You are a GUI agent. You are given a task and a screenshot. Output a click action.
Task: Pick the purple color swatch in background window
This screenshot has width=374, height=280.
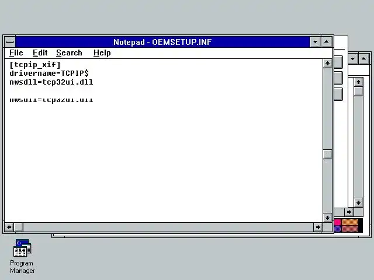338,229
